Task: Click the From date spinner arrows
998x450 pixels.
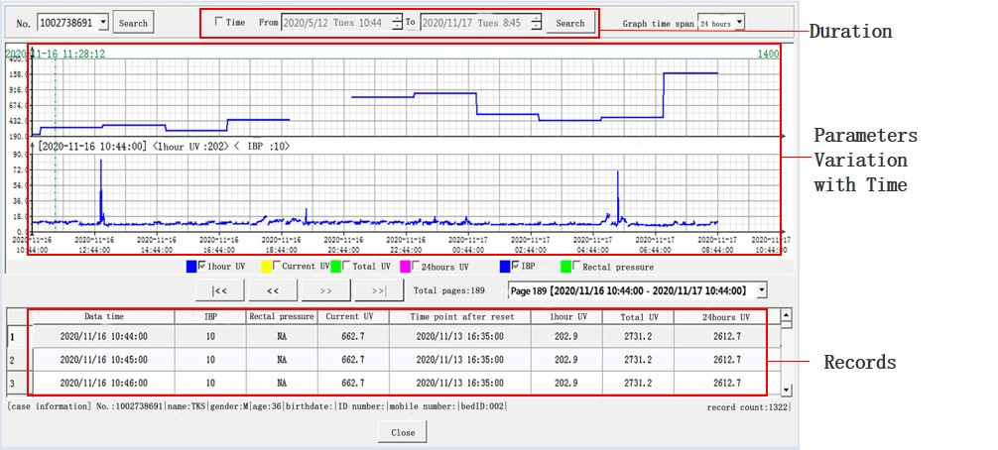Action: pos(397,22)
